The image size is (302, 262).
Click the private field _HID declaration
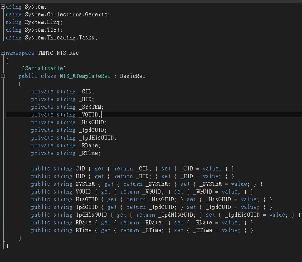63,99
